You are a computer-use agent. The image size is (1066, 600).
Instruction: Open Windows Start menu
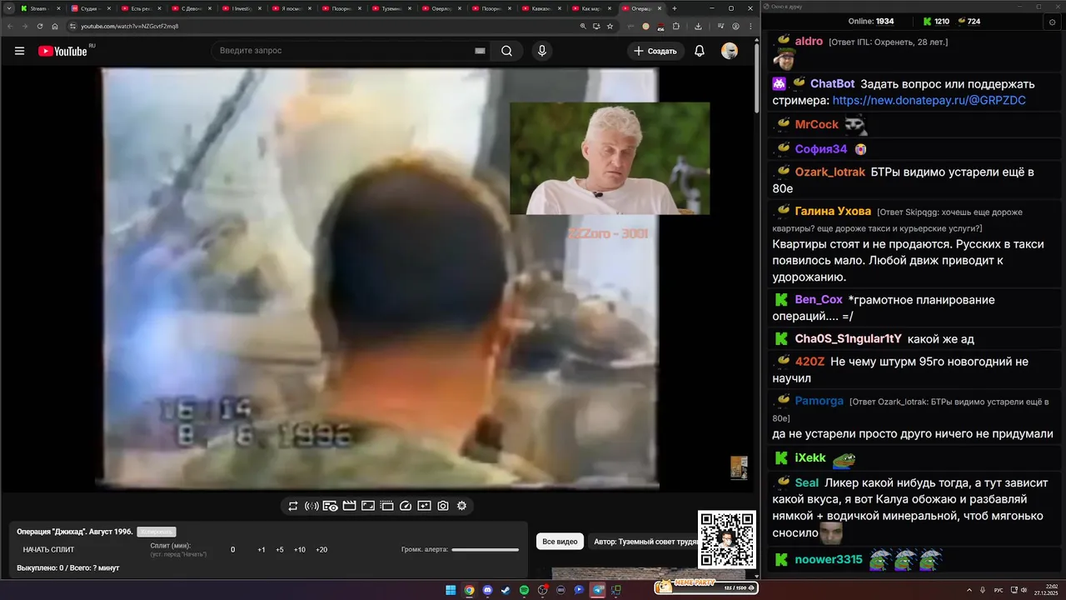(451, 590)
